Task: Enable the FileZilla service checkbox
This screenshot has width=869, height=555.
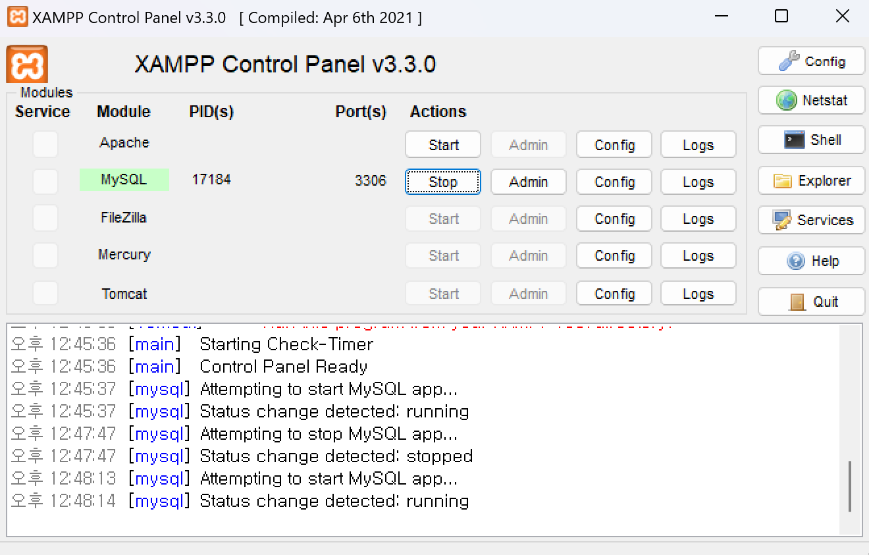Action: (x=45, y=219)
